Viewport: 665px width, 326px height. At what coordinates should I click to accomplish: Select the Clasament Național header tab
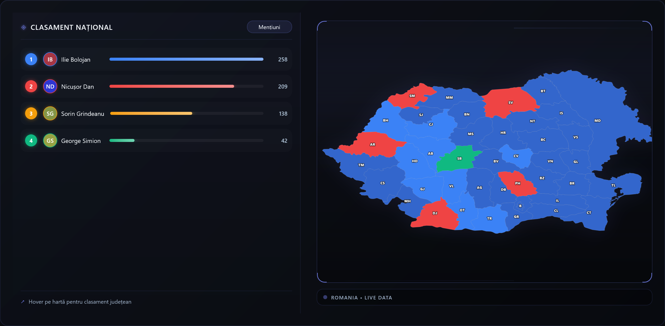tap(72, 27)
